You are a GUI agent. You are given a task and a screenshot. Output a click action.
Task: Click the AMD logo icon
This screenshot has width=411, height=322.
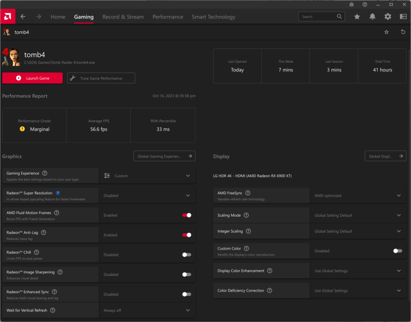pyautogui.click(x=8, y=16)
